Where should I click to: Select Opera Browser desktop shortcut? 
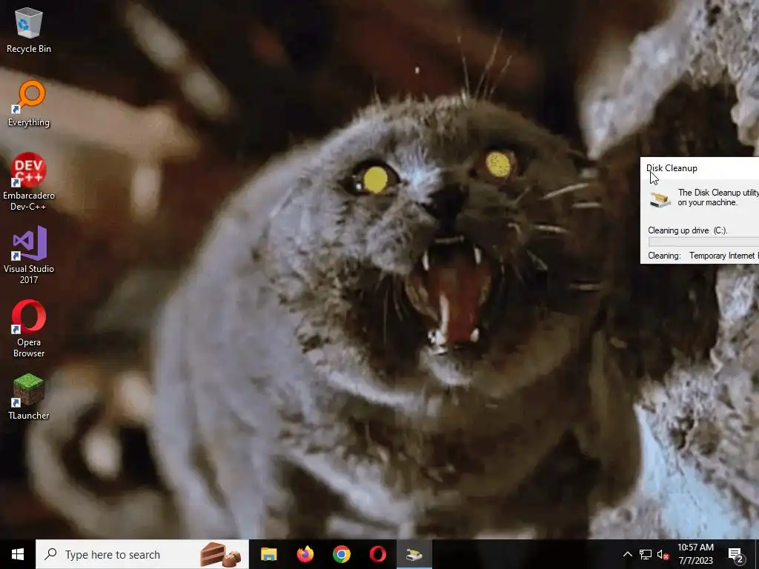tap(29, 328)
